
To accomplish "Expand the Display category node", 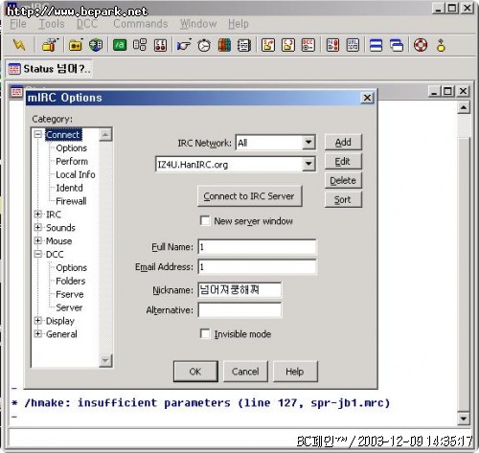I will 38,320.
